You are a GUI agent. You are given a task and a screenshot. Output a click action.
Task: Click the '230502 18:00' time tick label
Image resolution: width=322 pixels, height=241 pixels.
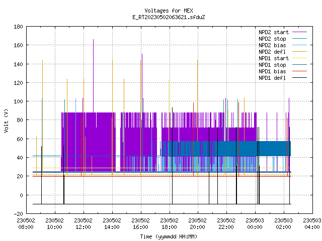169,224
